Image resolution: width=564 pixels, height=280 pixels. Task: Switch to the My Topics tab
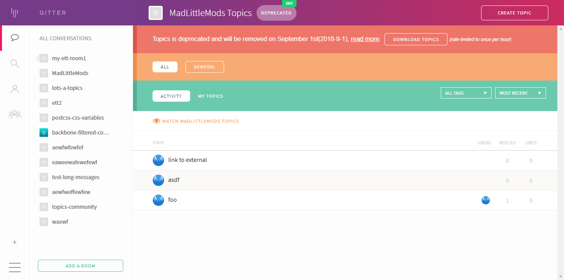pos(210,96)
